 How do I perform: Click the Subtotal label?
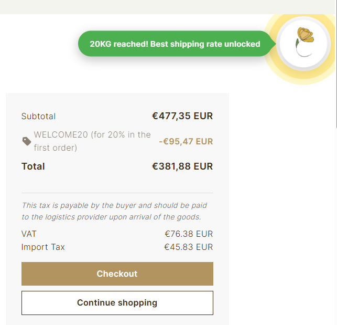[38, 117]
